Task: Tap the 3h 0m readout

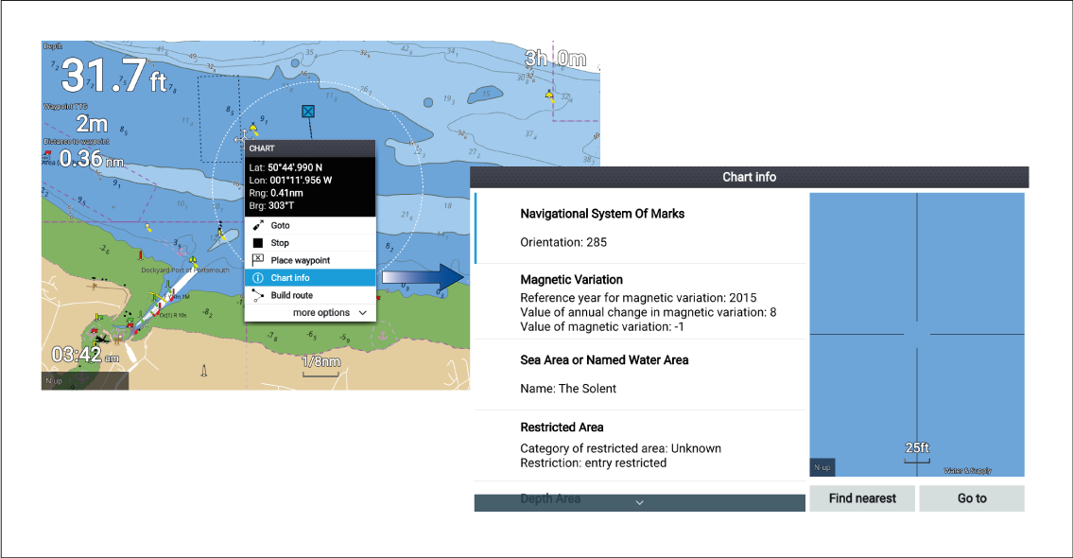Action: pyautogui.click(x=556, y=59)
